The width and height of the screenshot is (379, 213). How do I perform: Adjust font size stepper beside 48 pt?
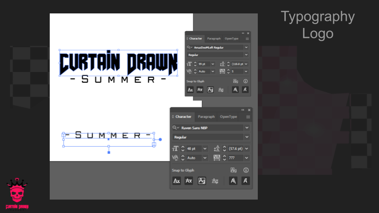(183, 149)
